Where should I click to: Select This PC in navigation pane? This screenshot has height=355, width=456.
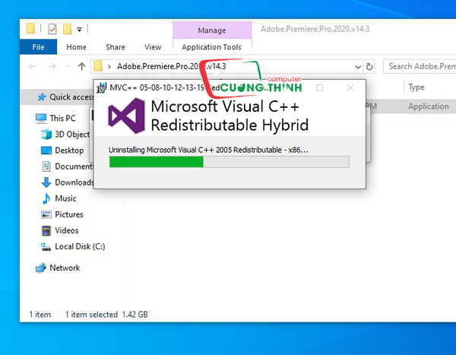click(x=62, y=118)
